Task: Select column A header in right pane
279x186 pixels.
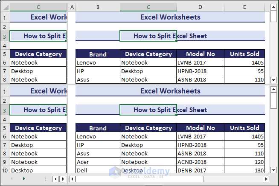Action: [x=72, y=7]
